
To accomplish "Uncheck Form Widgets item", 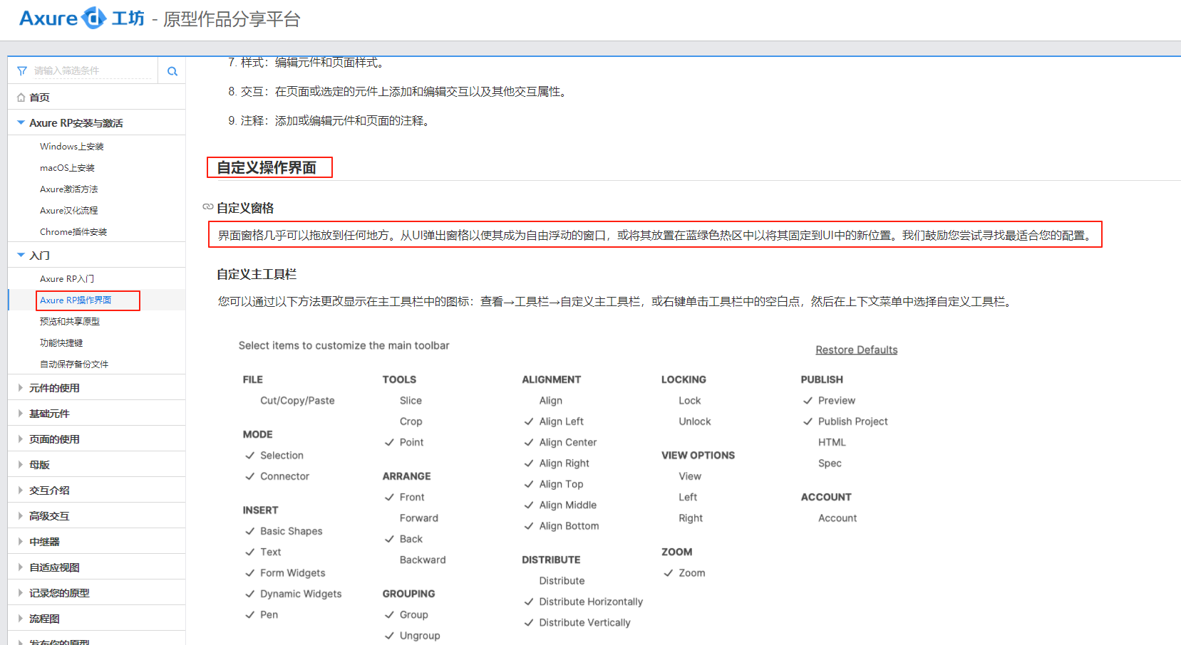I will (x=285, y=573).
